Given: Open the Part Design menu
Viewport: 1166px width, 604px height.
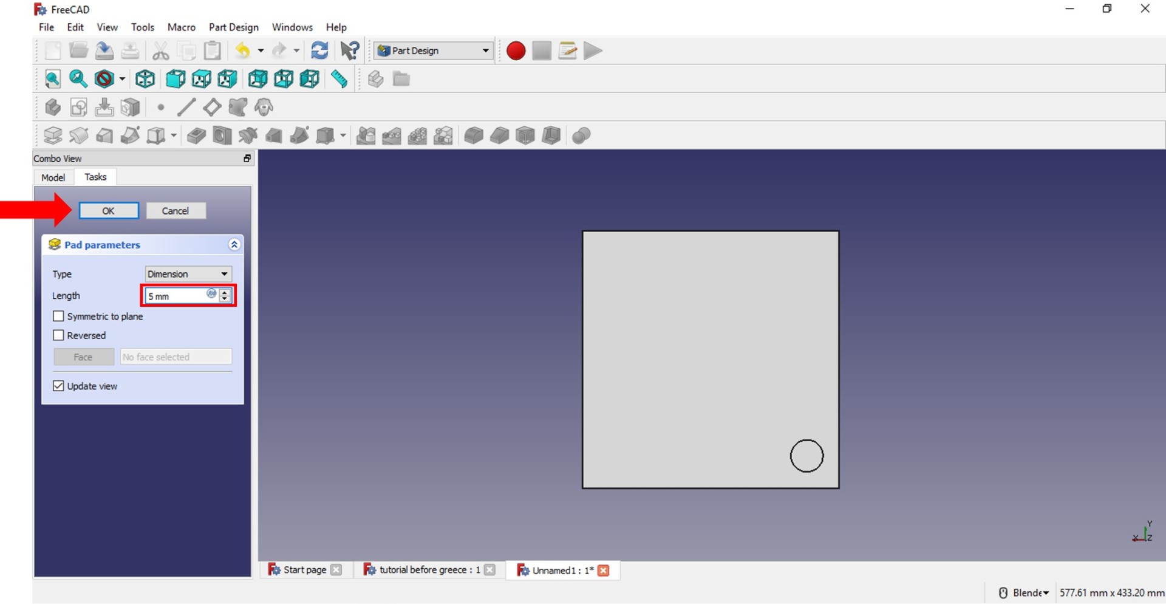Looking at the screenshot, I should [233, 27].
